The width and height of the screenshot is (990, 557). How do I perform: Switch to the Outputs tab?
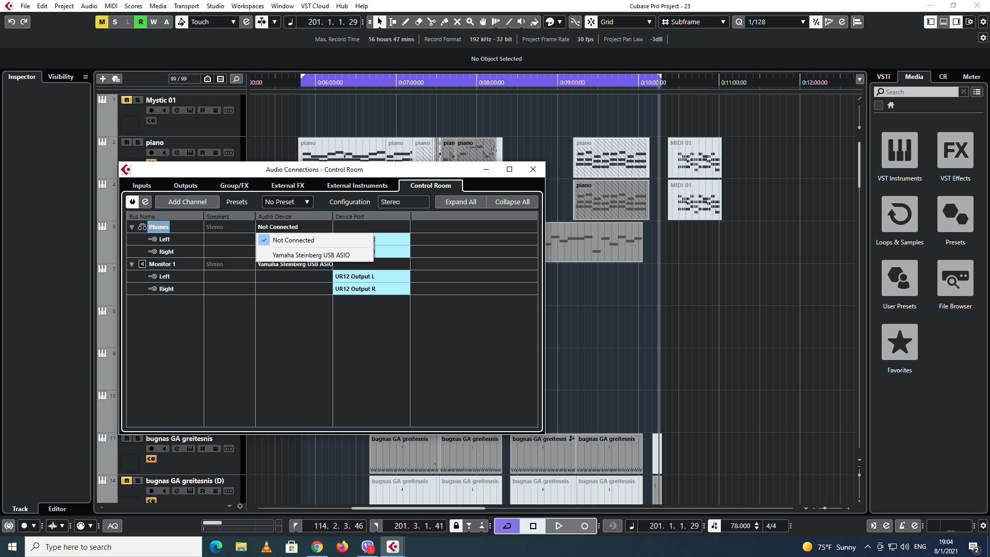point(185,185)
